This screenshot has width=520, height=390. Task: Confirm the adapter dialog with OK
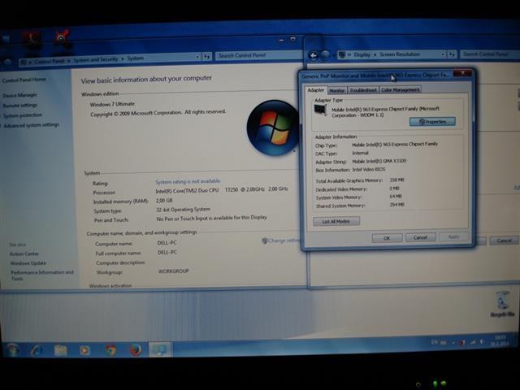click(x=387, y=238)
